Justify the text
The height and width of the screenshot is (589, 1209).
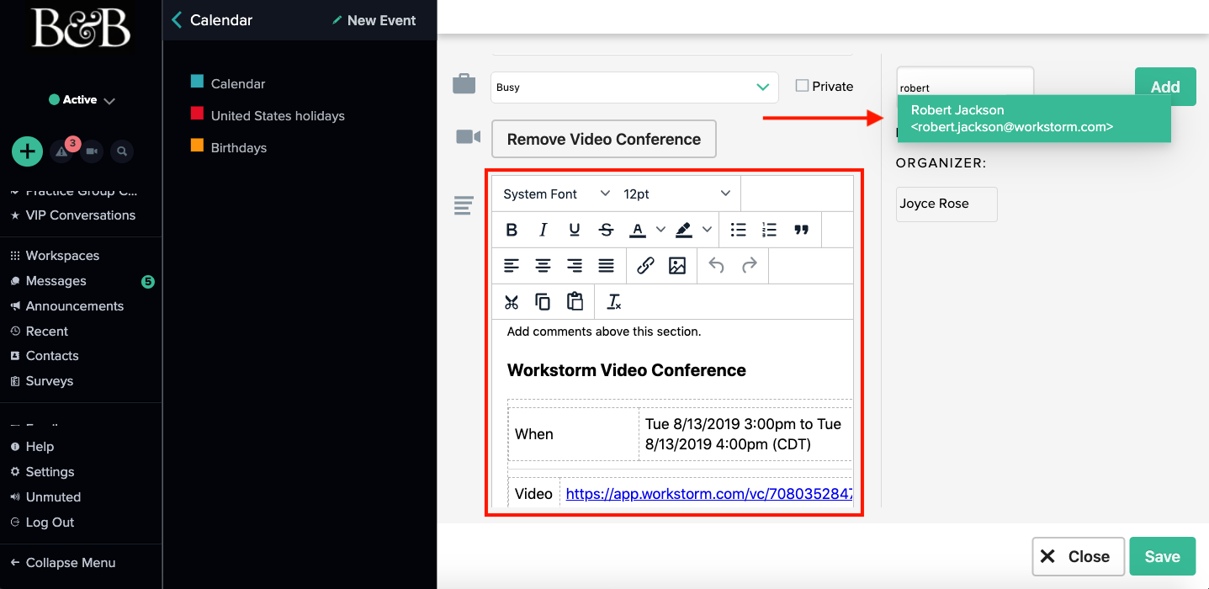coord(606,266)
